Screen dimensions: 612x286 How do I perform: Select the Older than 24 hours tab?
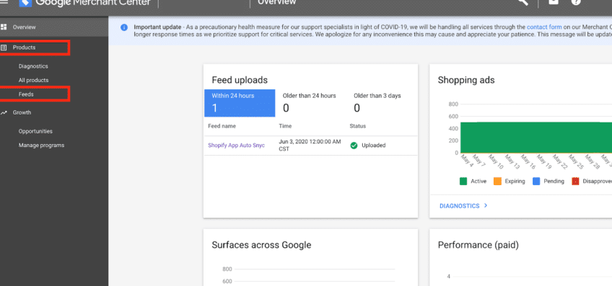pos(310,103)
